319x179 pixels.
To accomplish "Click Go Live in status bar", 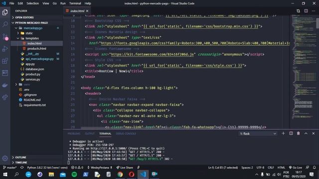I will tap(296, 168).
